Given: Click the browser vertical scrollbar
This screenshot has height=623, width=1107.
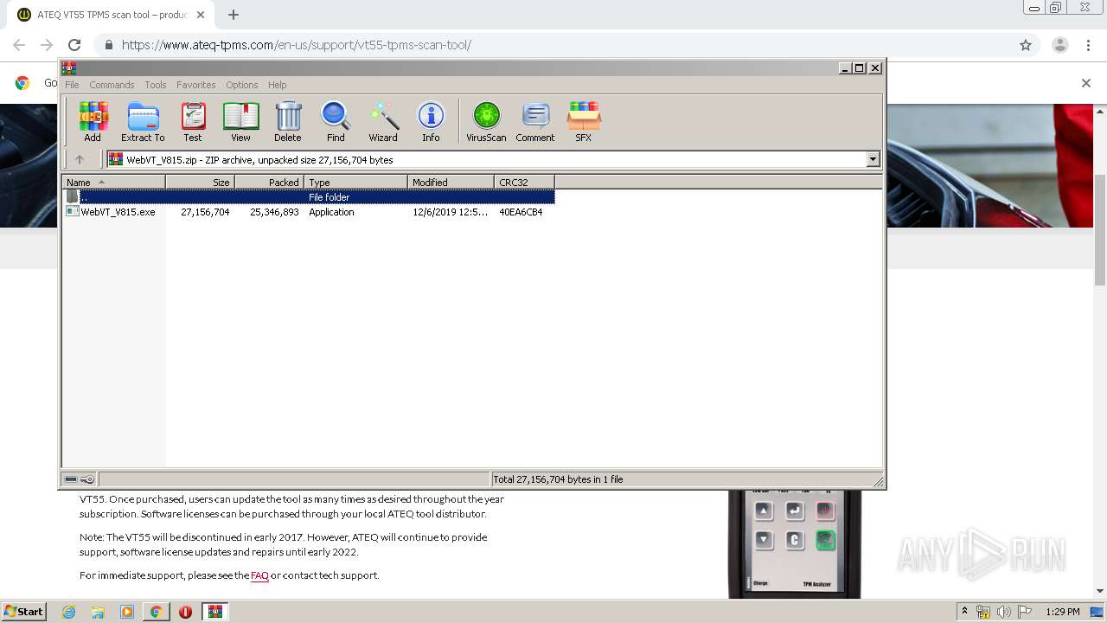Looking at the screenshot, I should click(1100, 229).
